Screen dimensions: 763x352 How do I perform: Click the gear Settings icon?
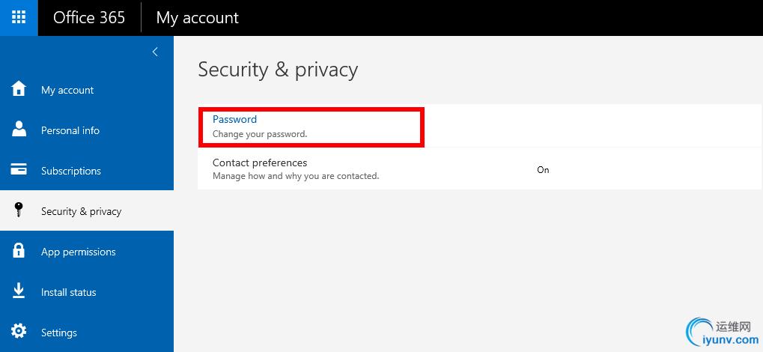[x=19, y=332]
